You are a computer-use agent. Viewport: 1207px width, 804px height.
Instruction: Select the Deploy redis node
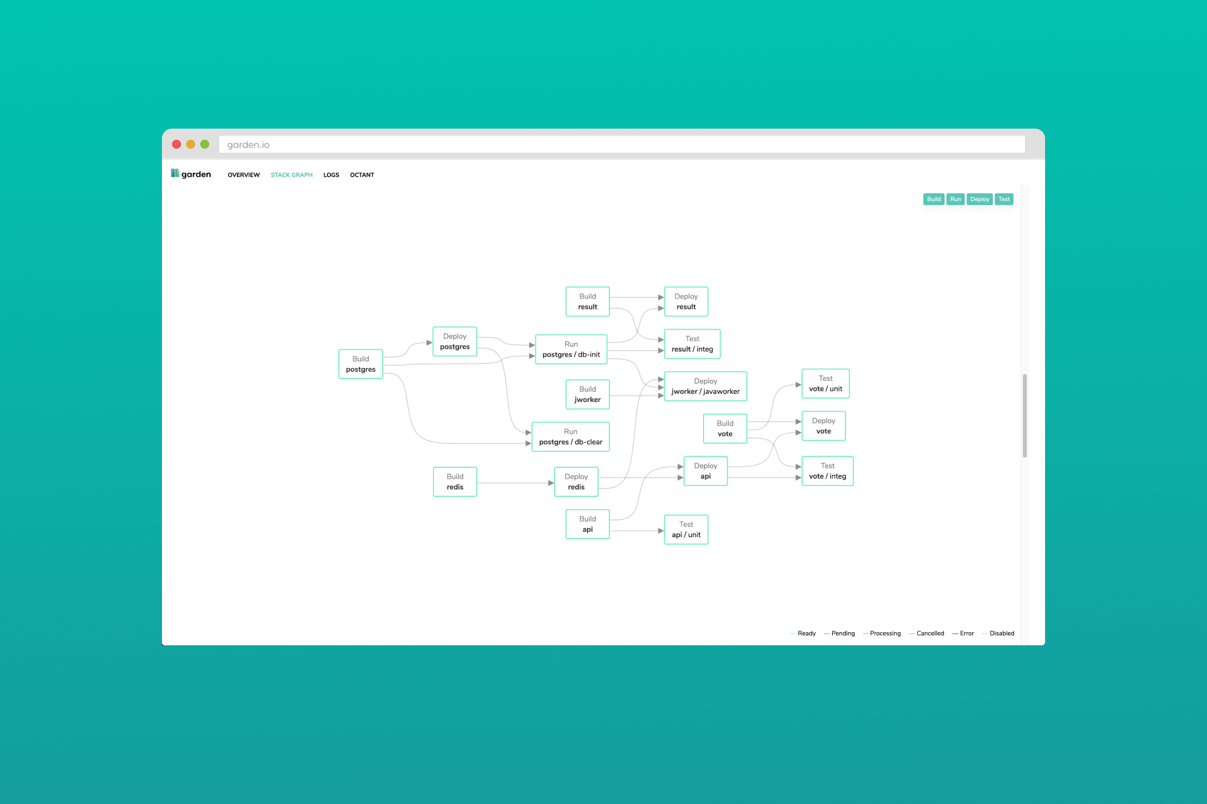pyautogui.click(x=576, y=481)
